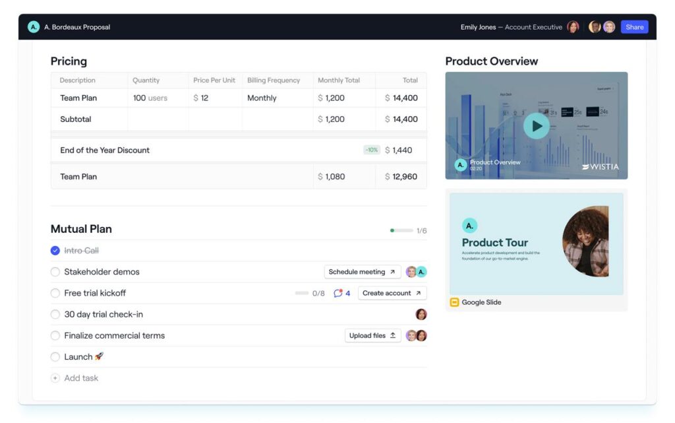Click the Share button
The height and width of the screenshot is (423, 675).
[634, 27]
